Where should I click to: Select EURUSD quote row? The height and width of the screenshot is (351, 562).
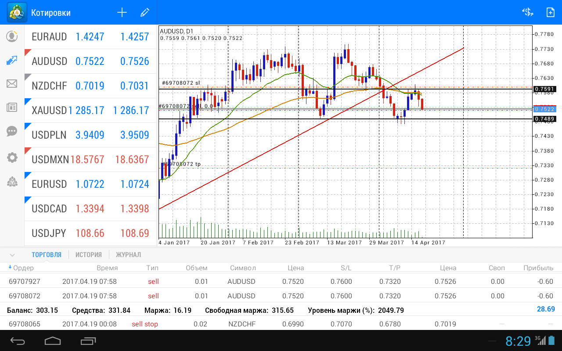coord(90,184)
